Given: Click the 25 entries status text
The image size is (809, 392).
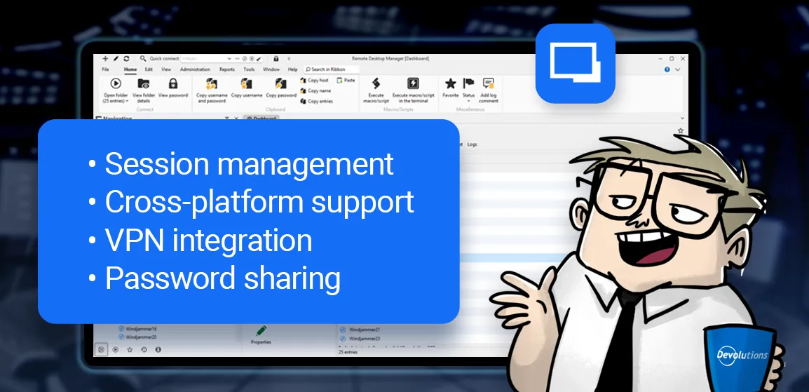Looking at the screenshot, I should click(348, 352).
